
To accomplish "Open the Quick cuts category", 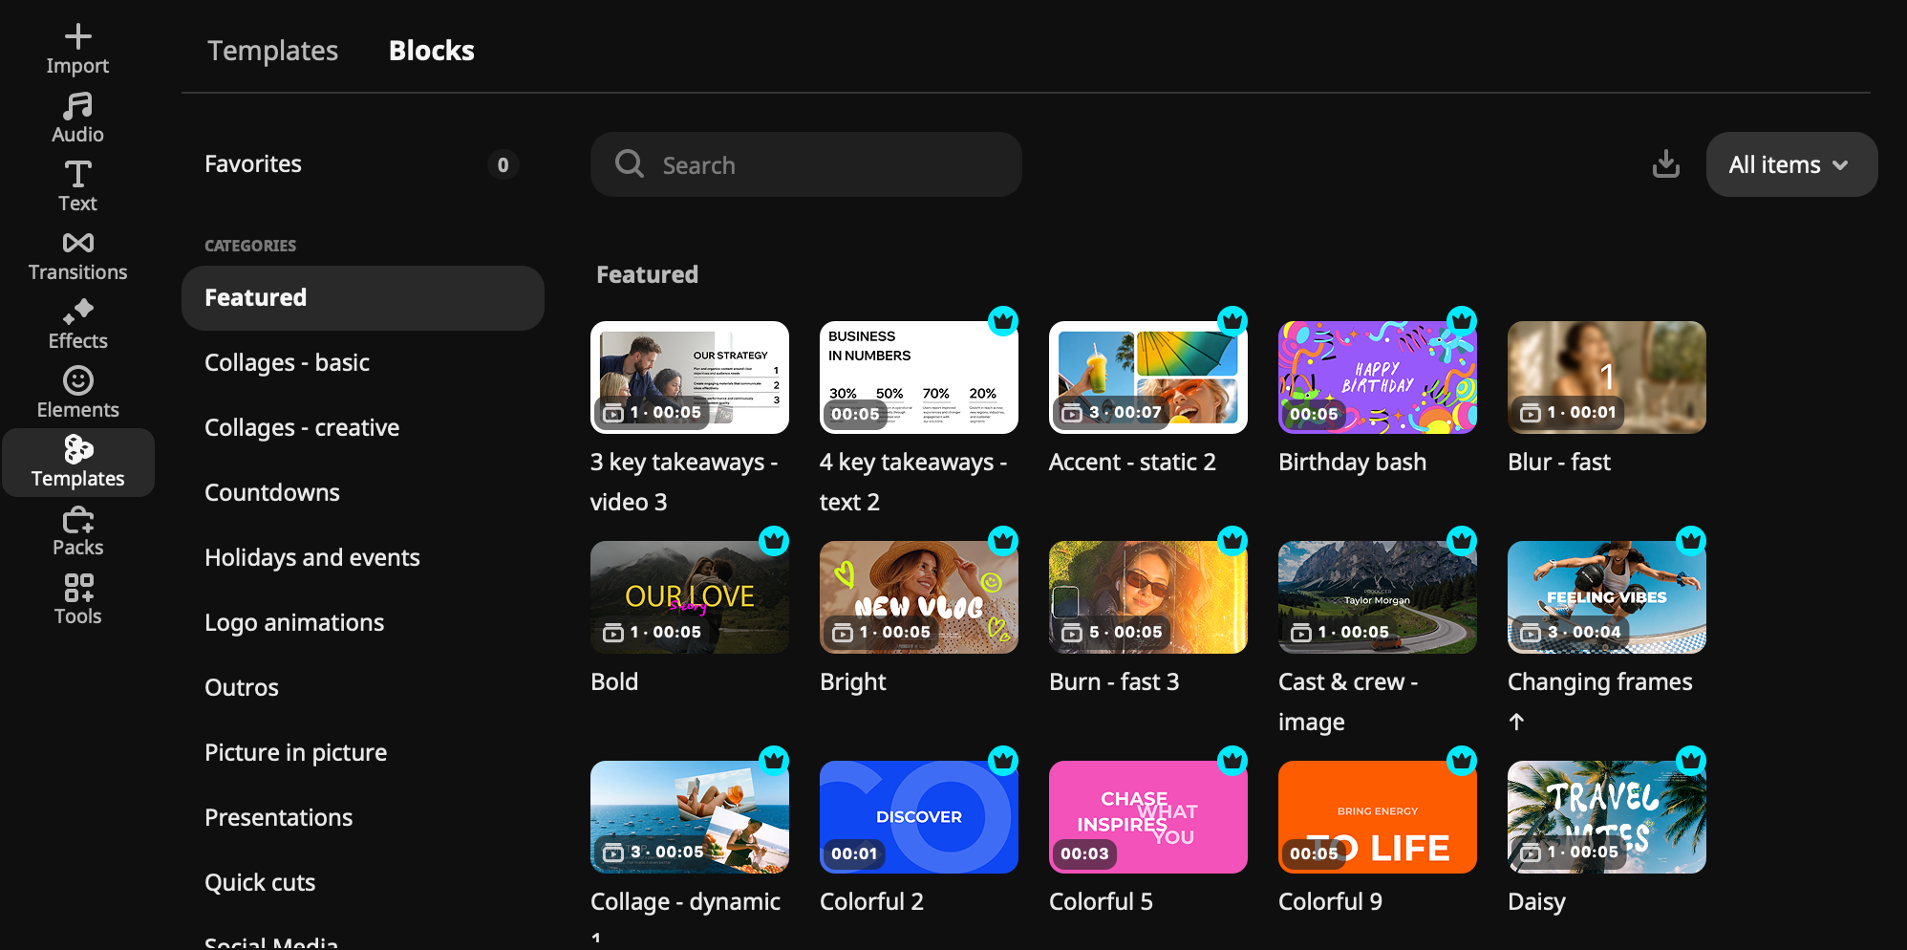I will point(363,883).
